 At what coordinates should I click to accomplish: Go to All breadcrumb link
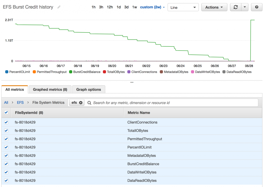click(6, 103)
